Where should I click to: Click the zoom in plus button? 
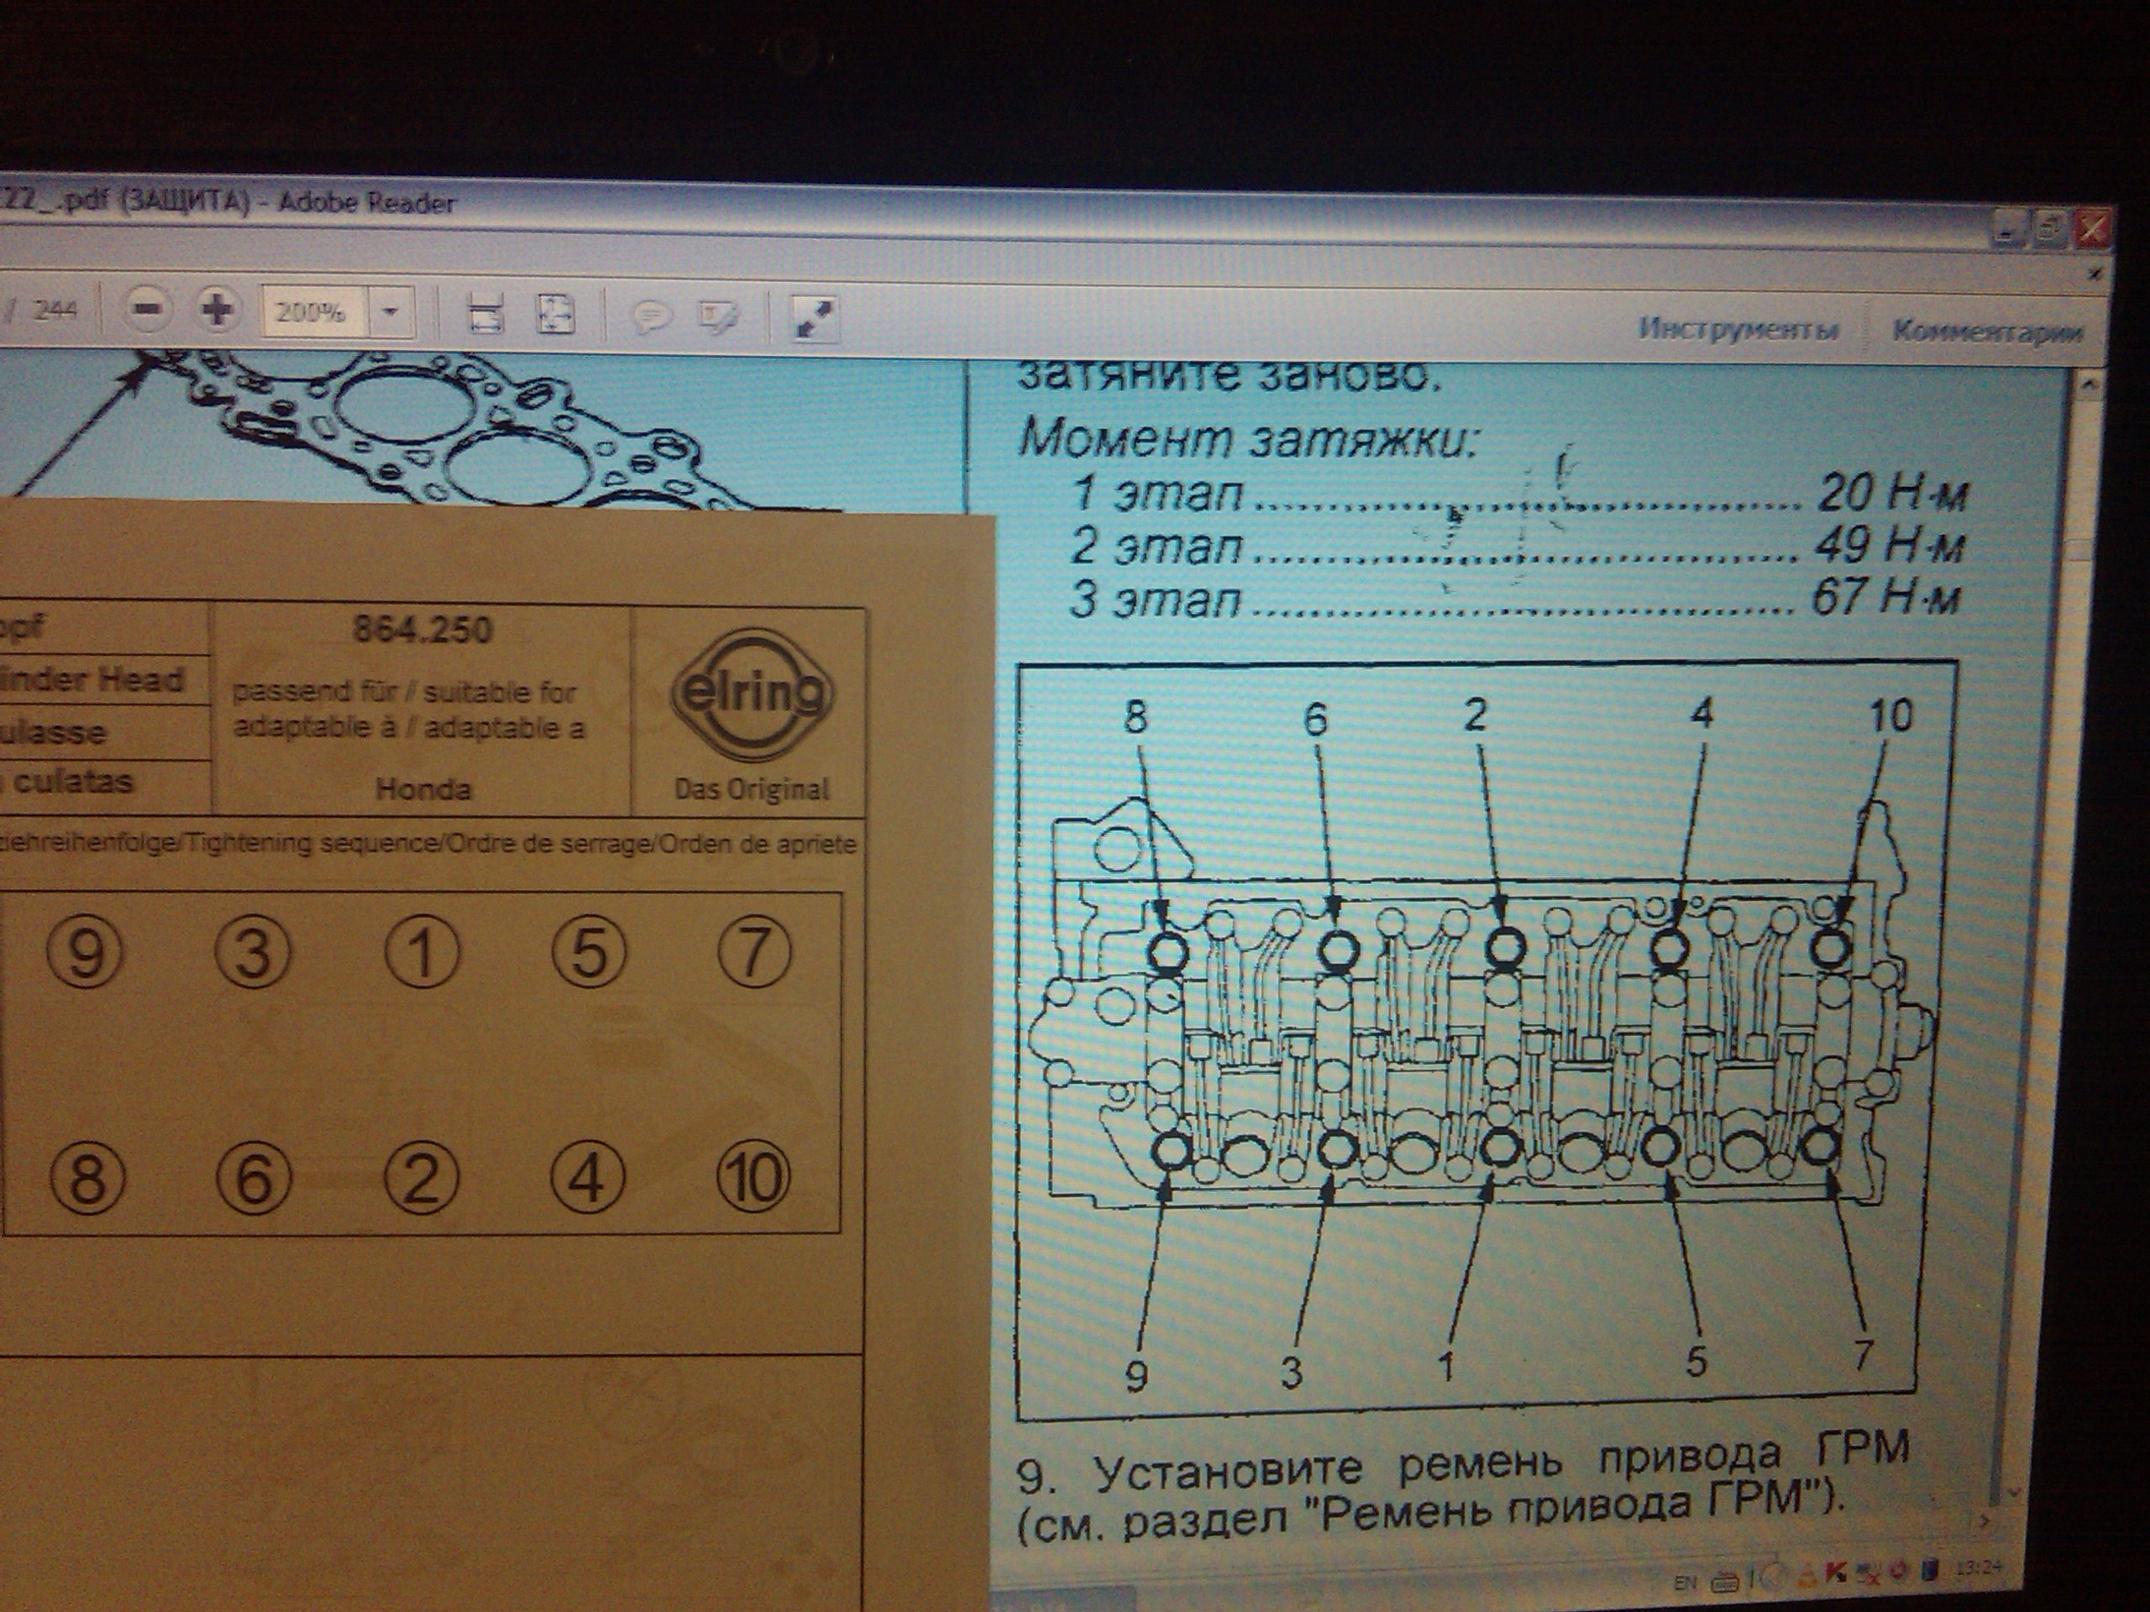pos(218,310)
